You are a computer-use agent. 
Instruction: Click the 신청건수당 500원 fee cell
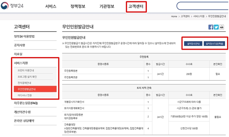click(x=189, y=128)
